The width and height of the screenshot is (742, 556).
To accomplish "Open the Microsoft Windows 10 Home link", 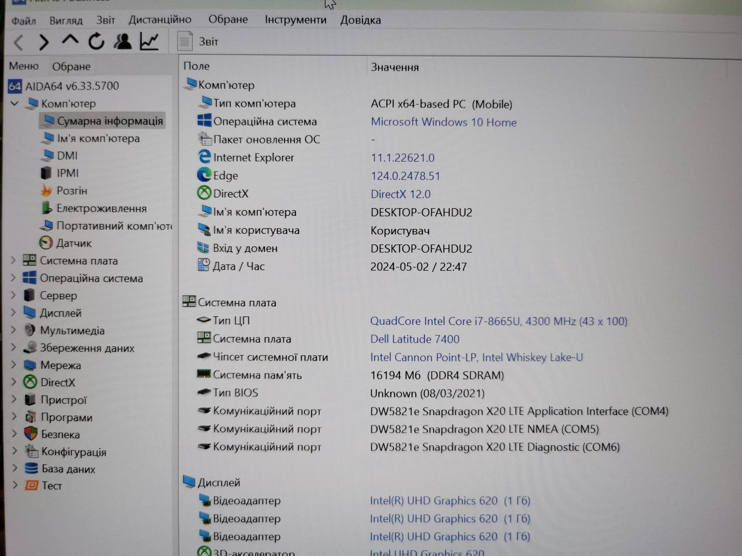I will coord(443,122).
